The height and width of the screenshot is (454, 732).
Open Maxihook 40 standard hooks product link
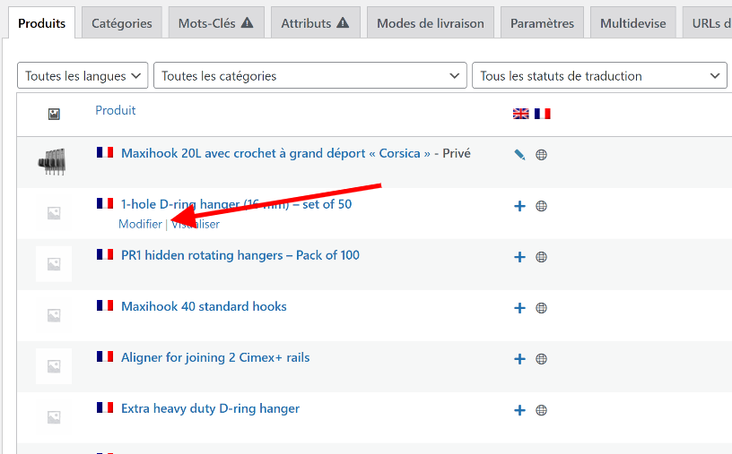204,307
